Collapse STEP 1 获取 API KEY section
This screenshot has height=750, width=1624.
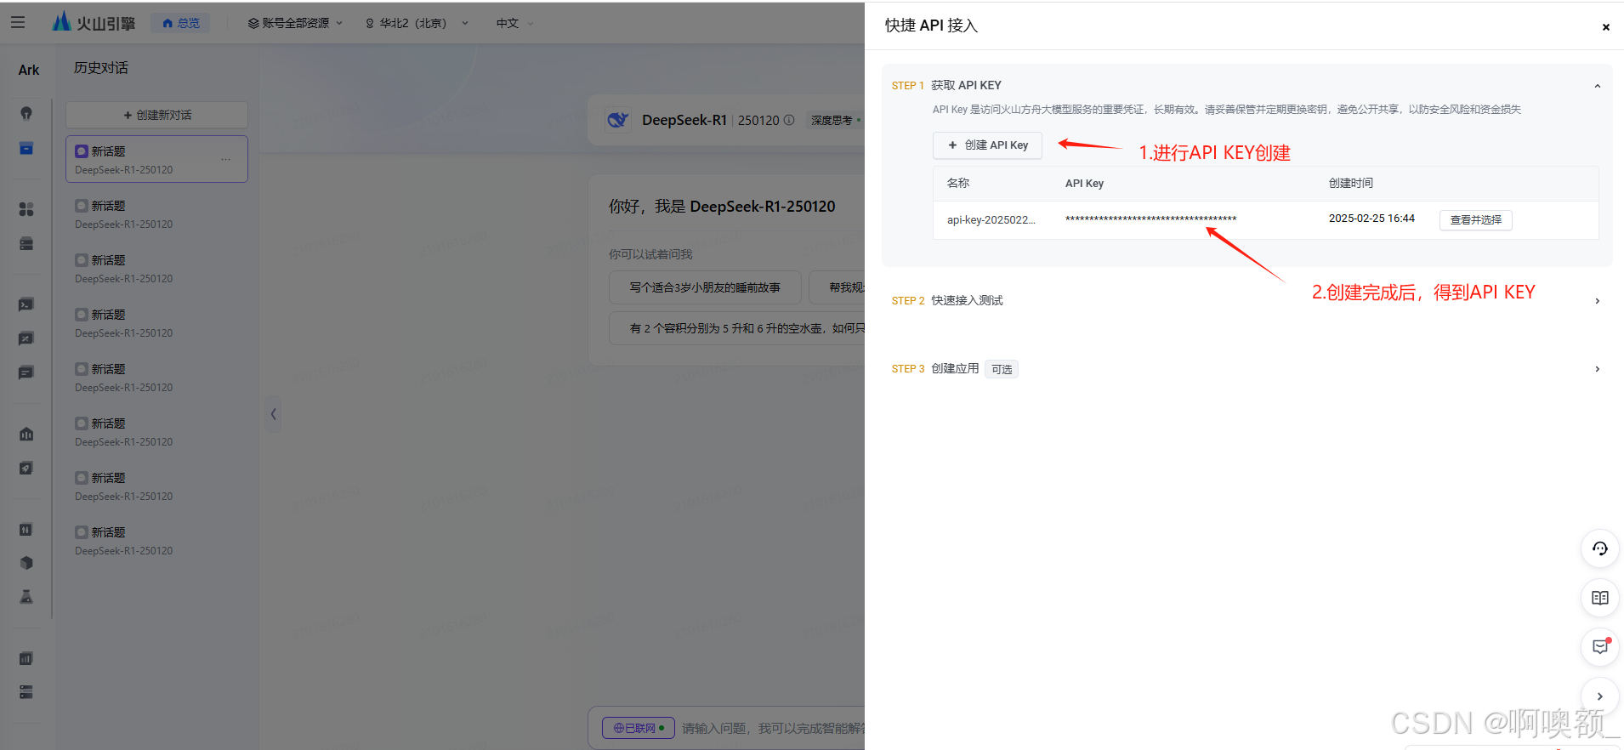pos(1597,86)
